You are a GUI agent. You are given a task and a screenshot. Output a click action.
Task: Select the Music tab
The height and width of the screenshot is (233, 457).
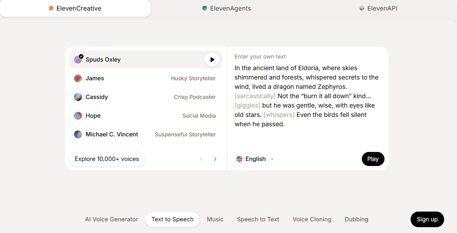point(215,219)
